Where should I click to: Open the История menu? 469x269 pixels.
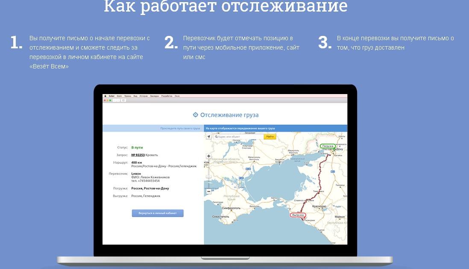[143, 96]
